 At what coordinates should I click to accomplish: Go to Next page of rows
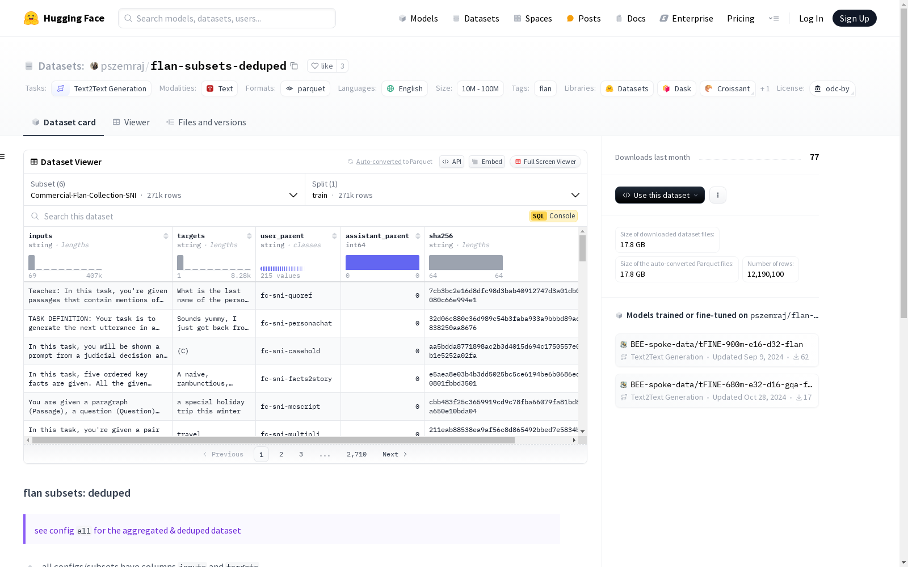[394, 454]
